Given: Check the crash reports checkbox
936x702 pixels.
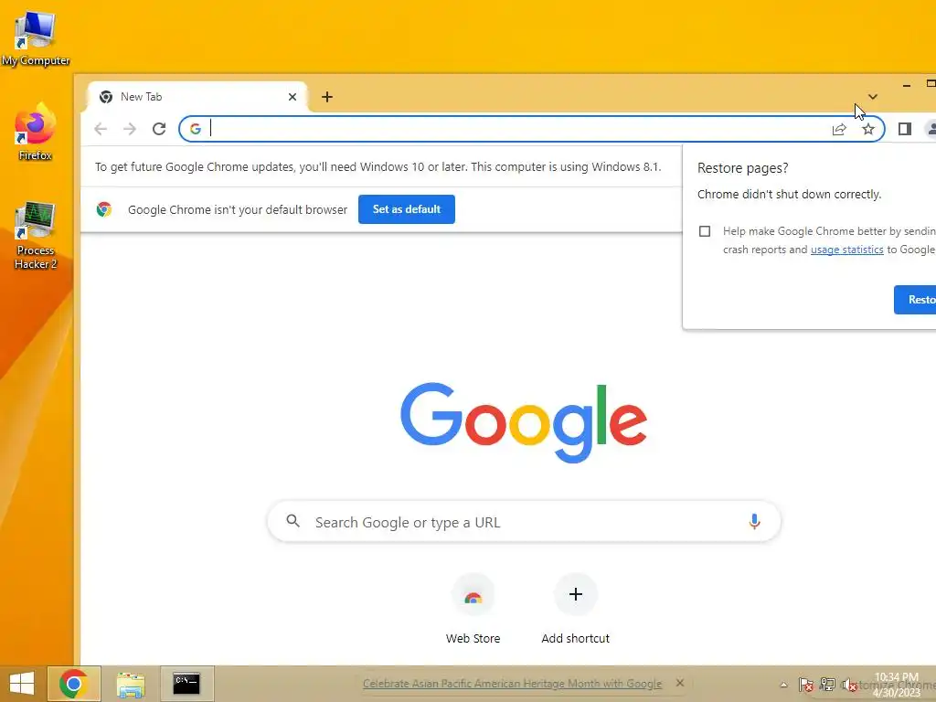Looking at the screenshot, I should (705, 231).
